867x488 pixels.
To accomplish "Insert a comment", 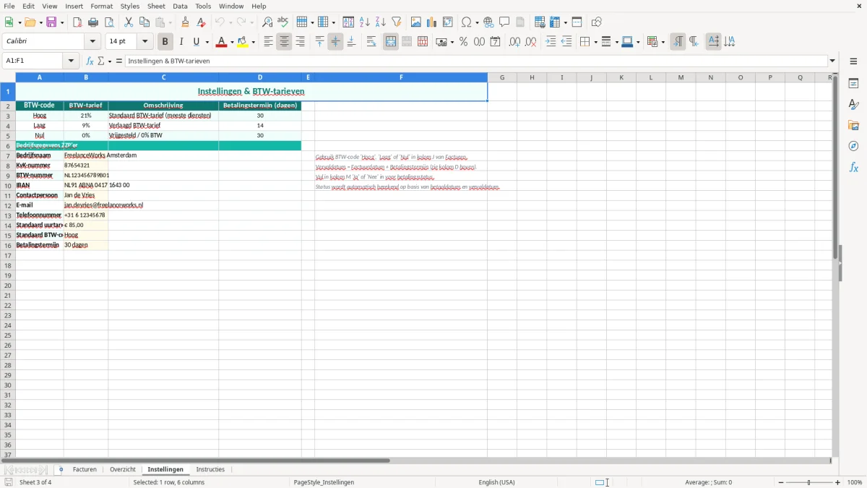I will 504,22.
